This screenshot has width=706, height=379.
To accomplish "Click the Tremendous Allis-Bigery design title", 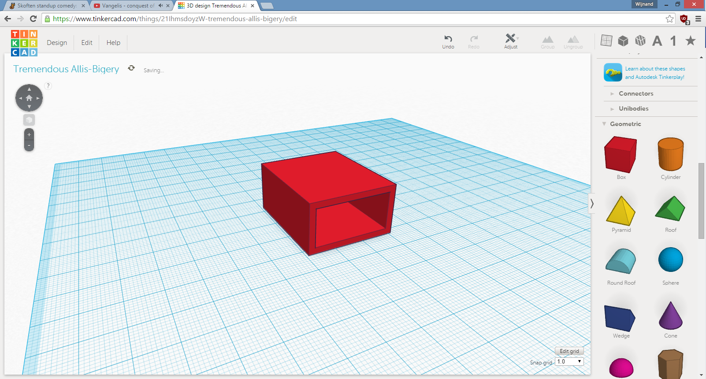I will click(x=66, y=69).
